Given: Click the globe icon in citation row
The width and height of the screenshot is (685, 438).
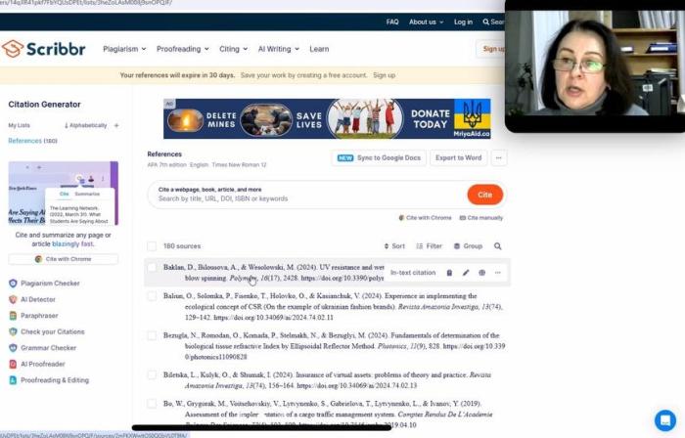Looking at the screenshot, I should (x=481, y=273).
